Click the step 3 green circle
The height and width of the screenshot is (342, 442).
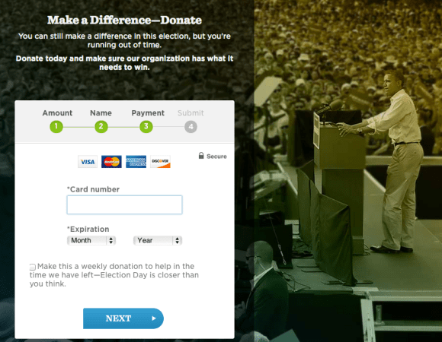146,127
